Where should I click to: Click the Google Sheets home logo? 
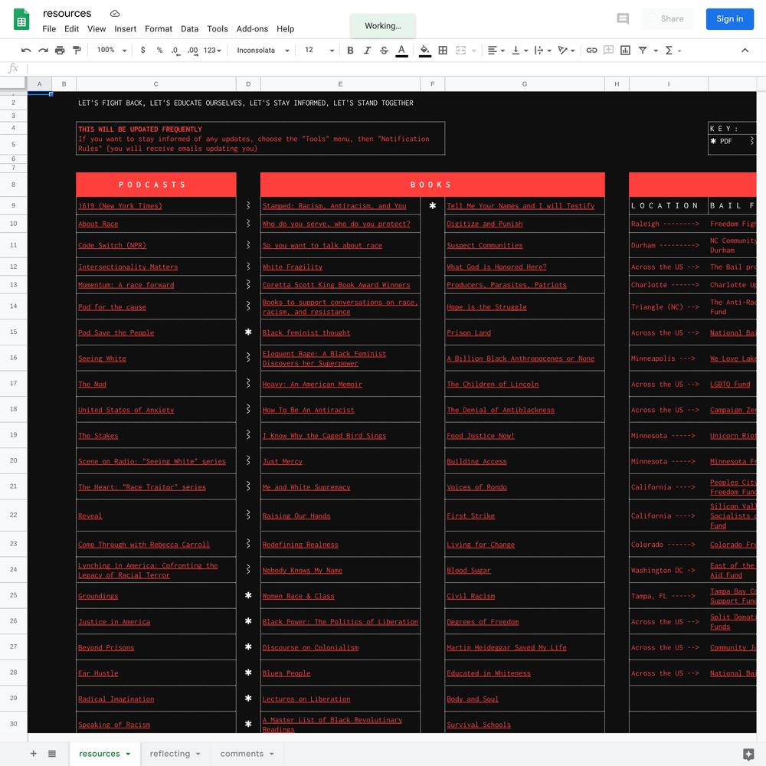pyautogui.click(x=21, y=20)
